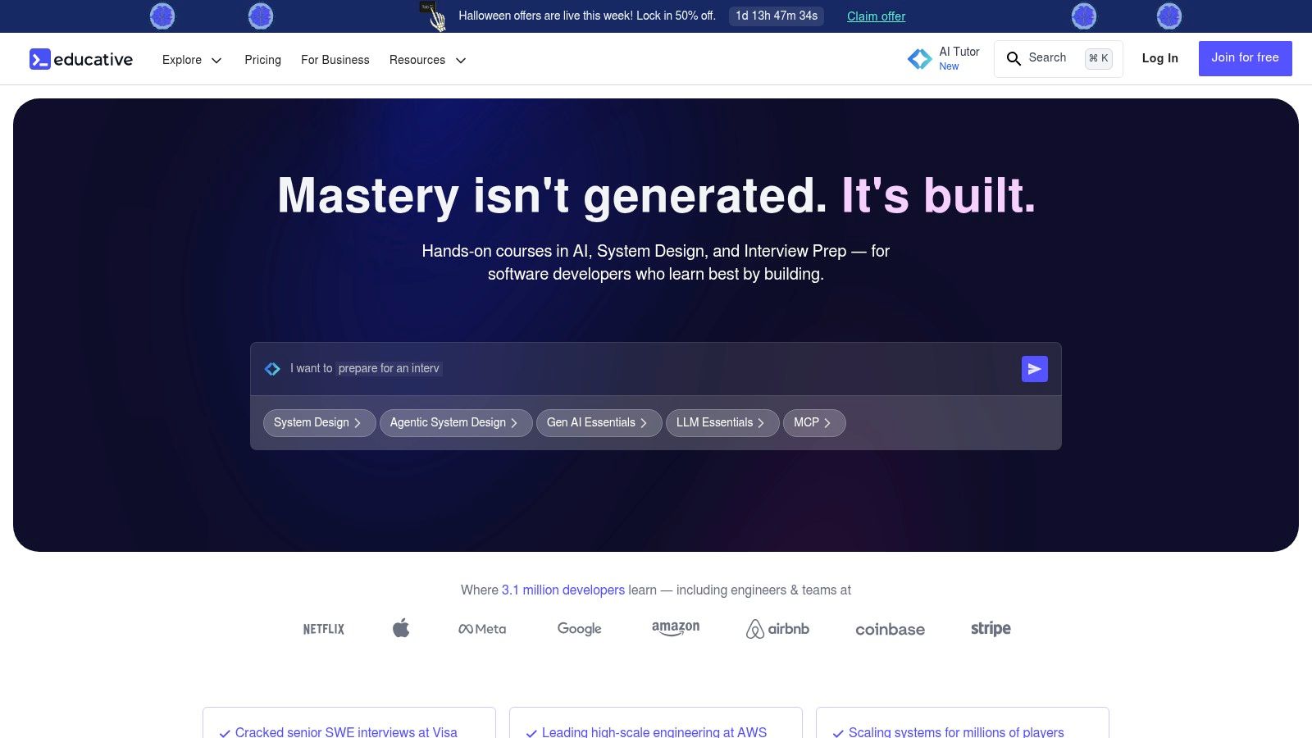The height and width of the screenshot is (738, 1312).
Task: Click the educative logo
Action: [81, 59]
